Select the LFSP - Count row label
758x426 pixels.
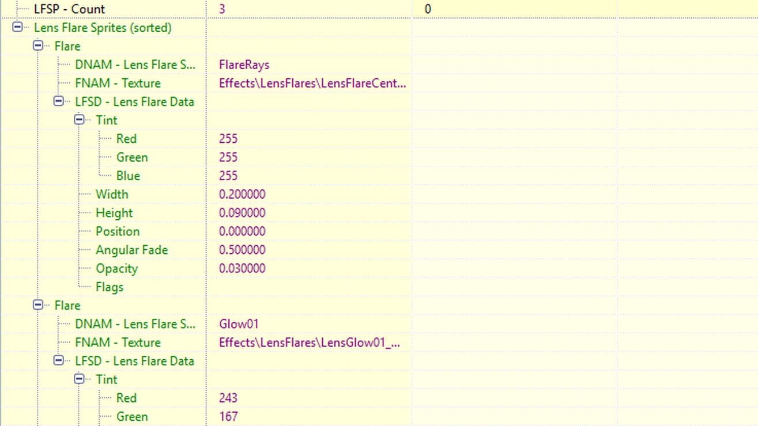pyautogui.click(x=69, y=9)
